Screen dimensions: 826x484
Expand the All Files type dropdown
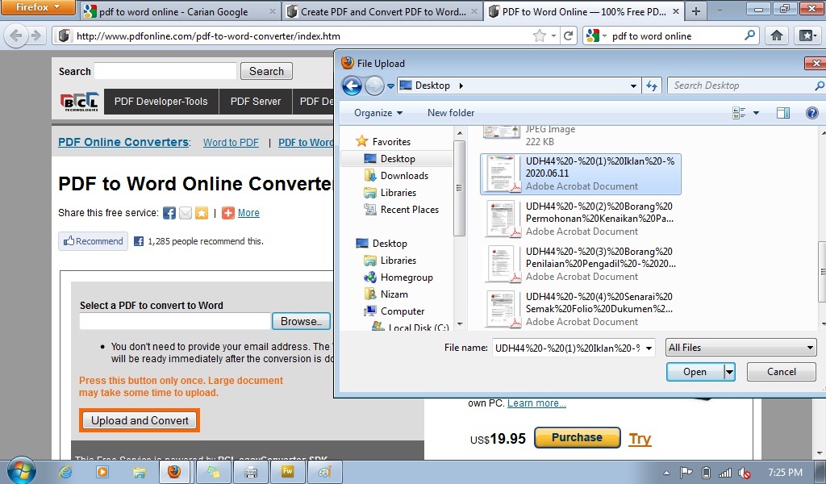pyautogui.click(x=740, y=348)
